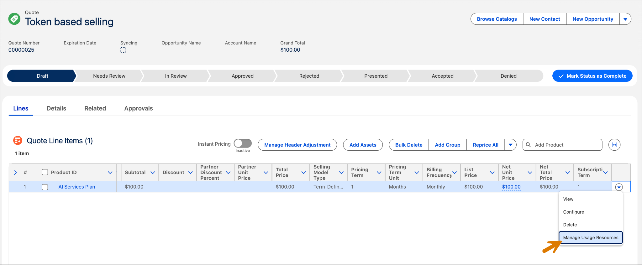
Task: Open the AI Services Plan row action menu
Action: [x=619, y=187]
